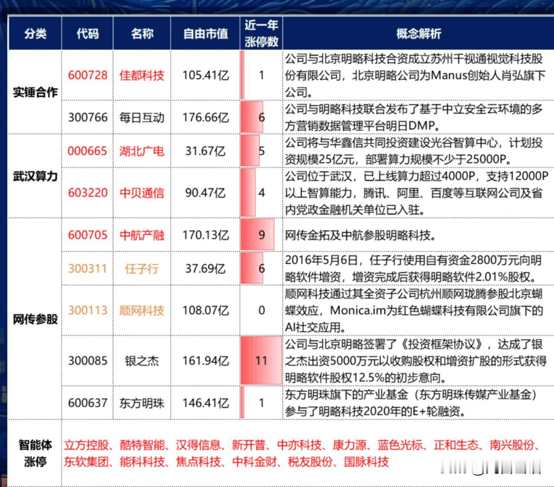This screenshot has height=487, width=554.
Task: Click 任子行's limit-up count of 6
Action: click(261, 268)
